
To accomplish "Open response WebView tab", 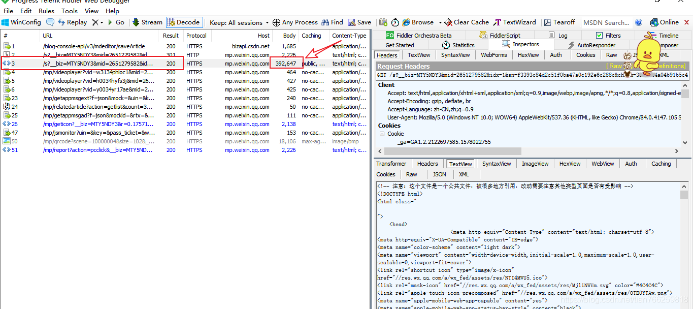I will tap(603, 164).
